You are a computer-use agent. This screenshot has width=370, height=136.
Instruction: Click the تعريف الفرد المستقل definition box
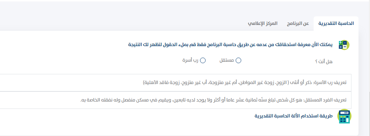coord(176,100)
